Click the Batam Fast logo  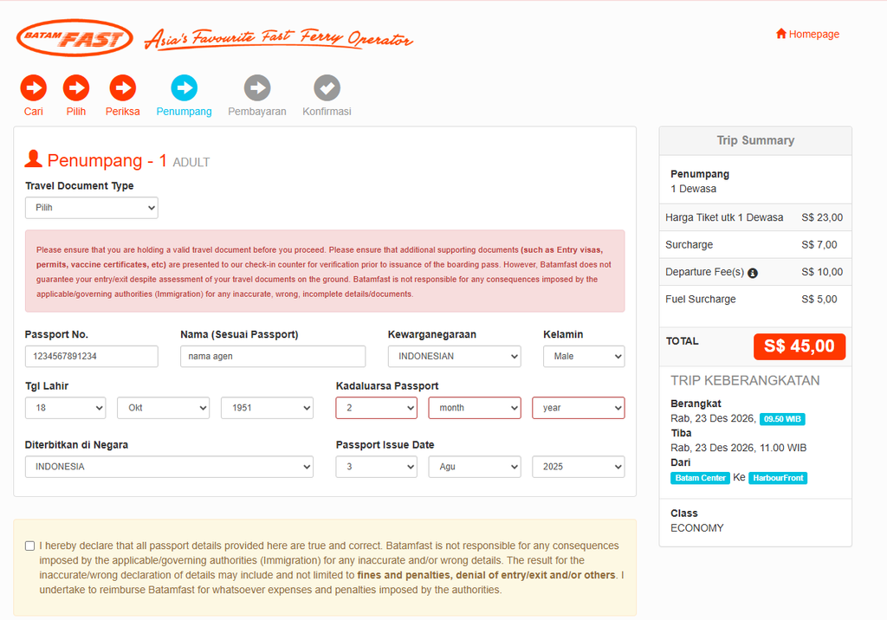pyautogui.click(x=74, y=38)
